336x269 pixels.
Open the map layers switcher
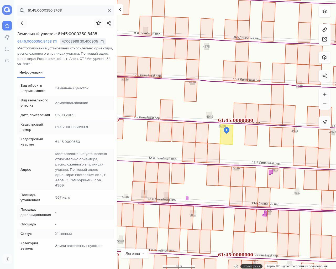click(x=325, y=11)
